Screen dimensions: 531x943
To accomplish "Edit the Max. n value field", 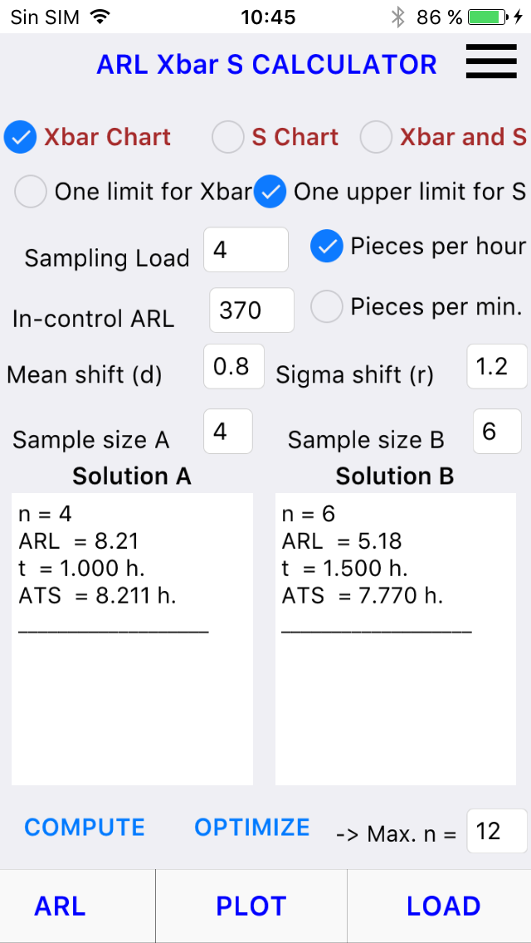I will 497,831.
